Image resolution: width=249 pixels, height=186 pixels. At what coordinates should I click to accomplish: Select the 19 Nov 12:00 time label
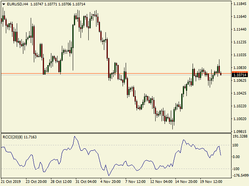coord(211,181)
